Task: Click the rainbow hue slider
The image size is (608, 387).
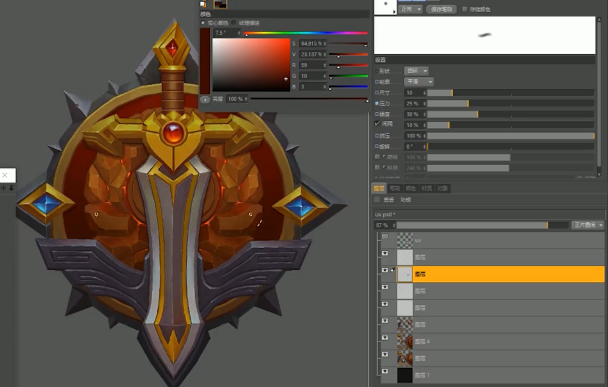Action: tap(306, 33)
